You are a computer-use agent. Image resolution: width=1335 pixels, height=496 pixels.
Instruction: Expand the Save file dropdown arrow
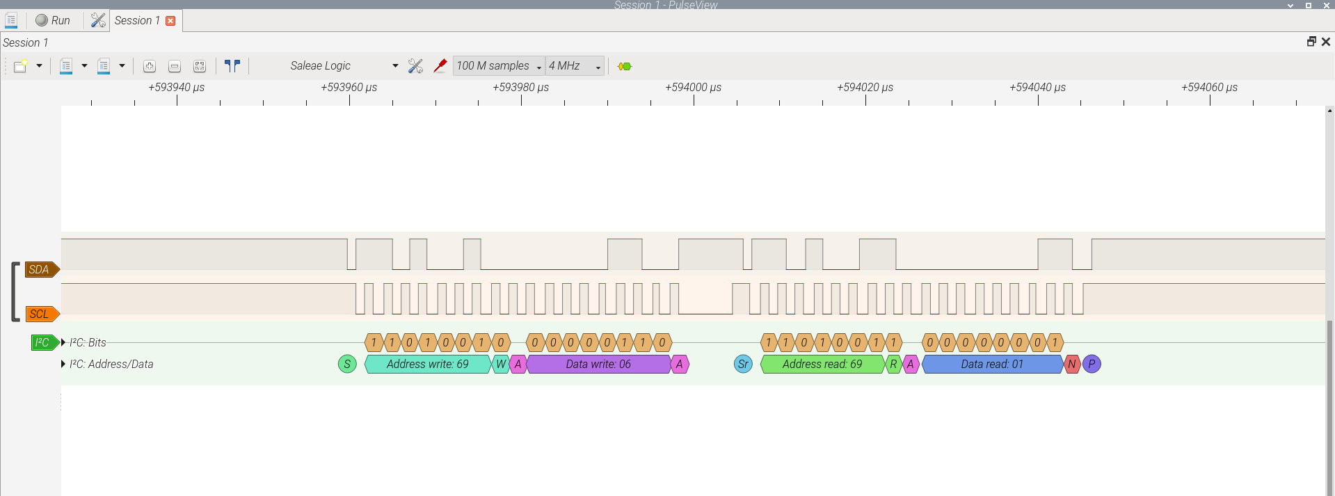[x=122, y=66]
